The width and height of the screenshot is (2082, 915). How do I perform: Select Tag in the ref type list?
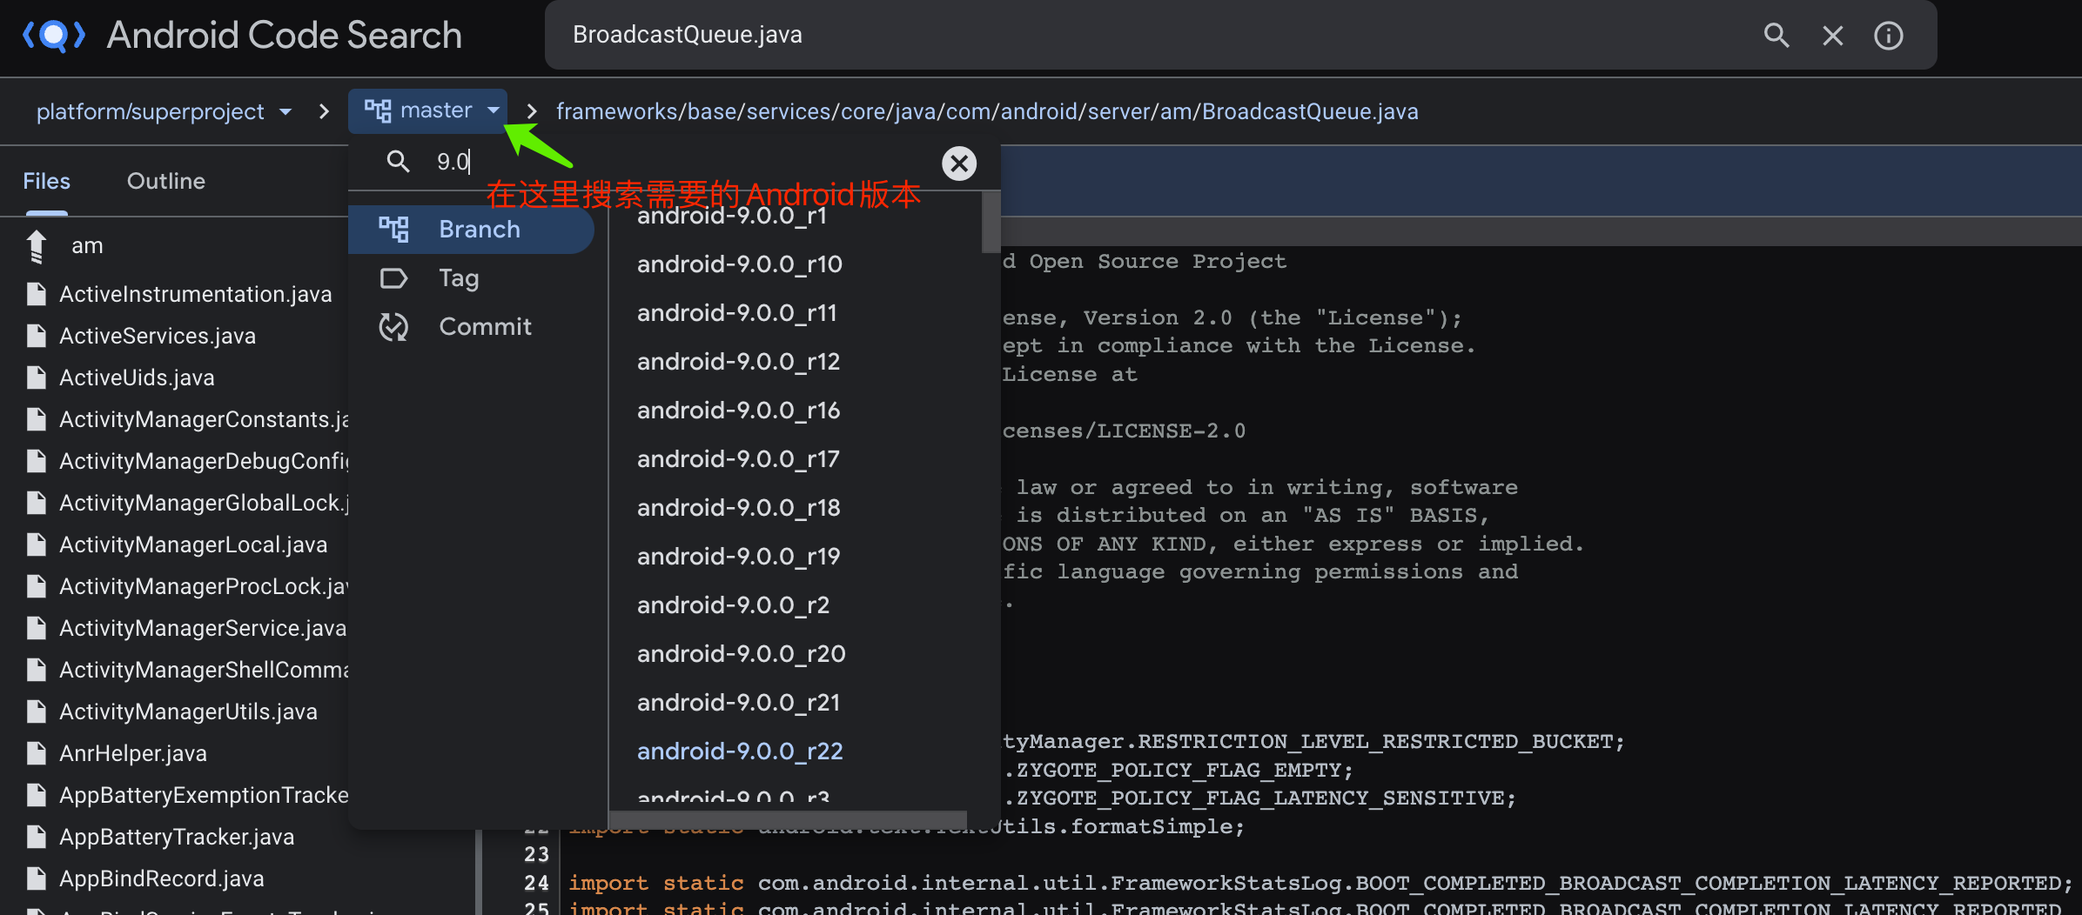tap(471, 278)
